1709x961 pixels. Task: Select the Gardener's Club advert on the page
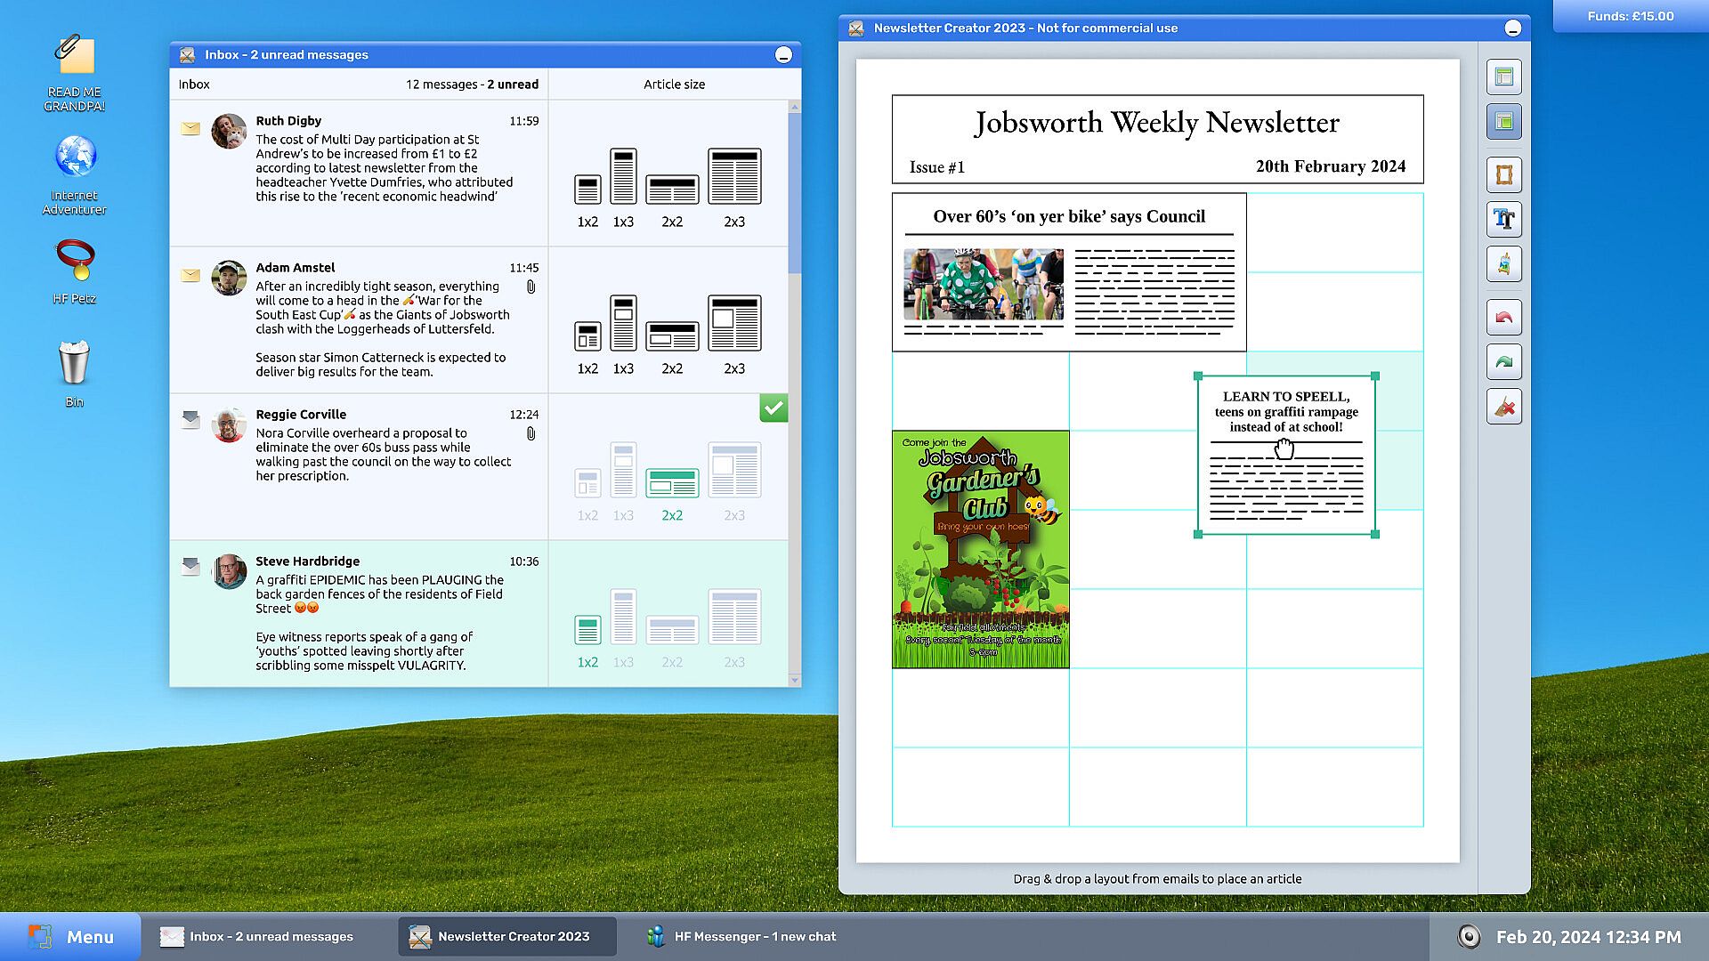click(x=980, y=549)
